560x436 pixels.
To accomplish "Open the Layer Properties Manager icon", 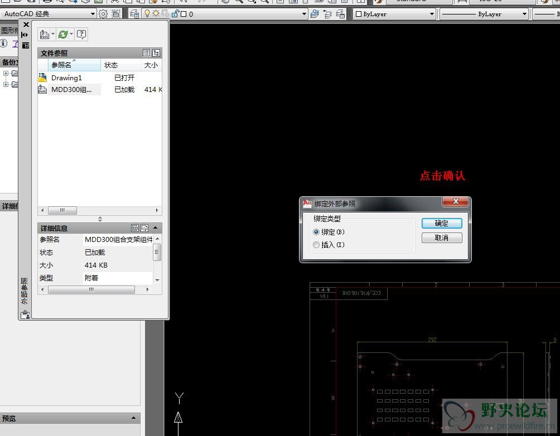I will [x=134, y=14].
